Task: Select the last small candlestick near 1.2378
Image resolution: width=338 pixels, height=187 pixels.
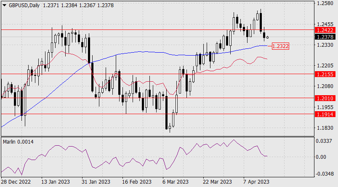Action: 268,37
